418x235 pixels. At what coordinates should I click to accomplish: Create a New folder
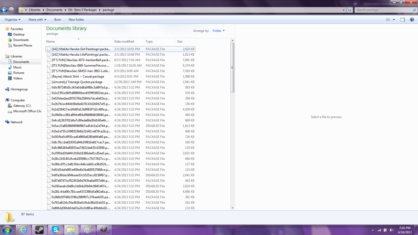[x=76, y=20]
